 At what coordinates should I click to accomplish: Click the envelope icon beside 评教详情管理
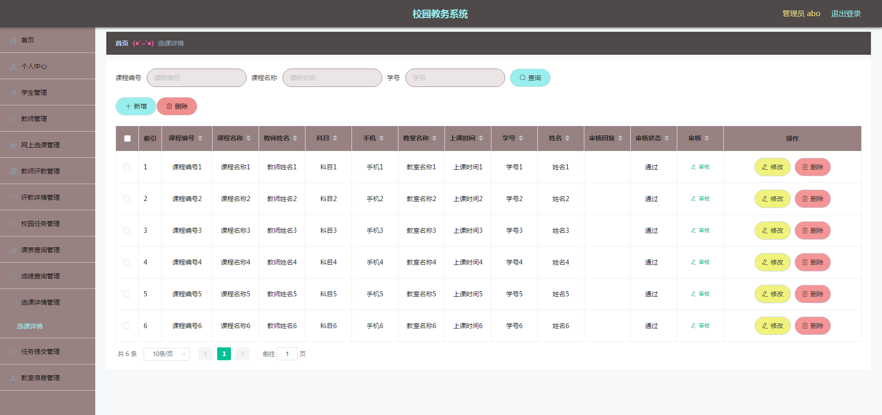coord(13,198)
